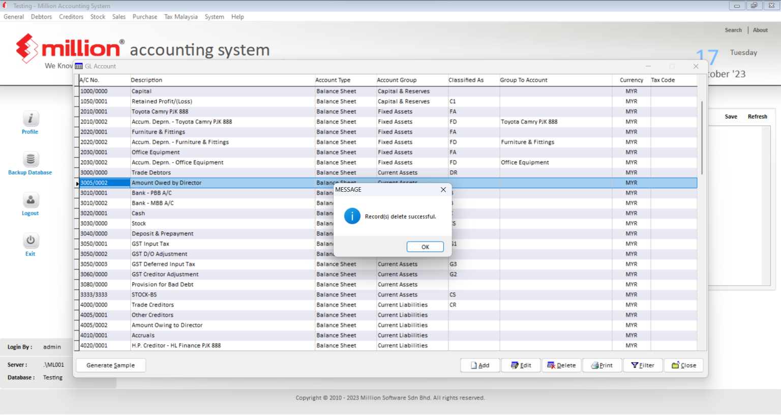Screen dimensions: 781x415
Task: Click the Account Type column header
Action: pos(345,80)
